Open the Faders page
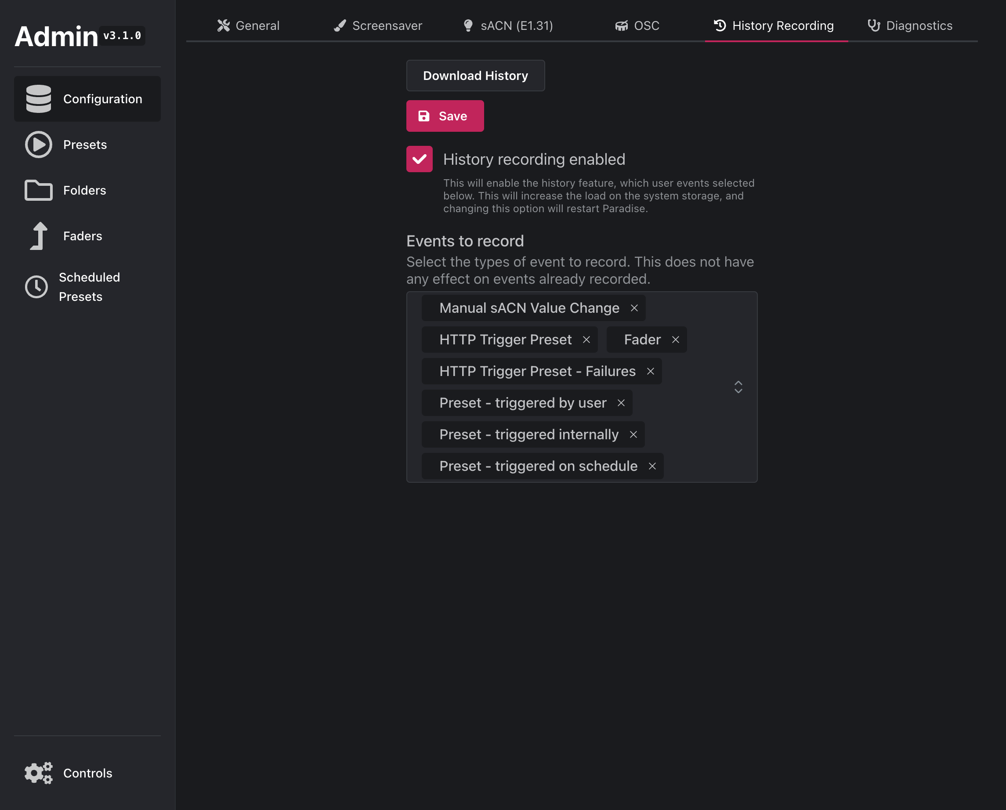The image size is (1006, 810). (x=87, y=236)
